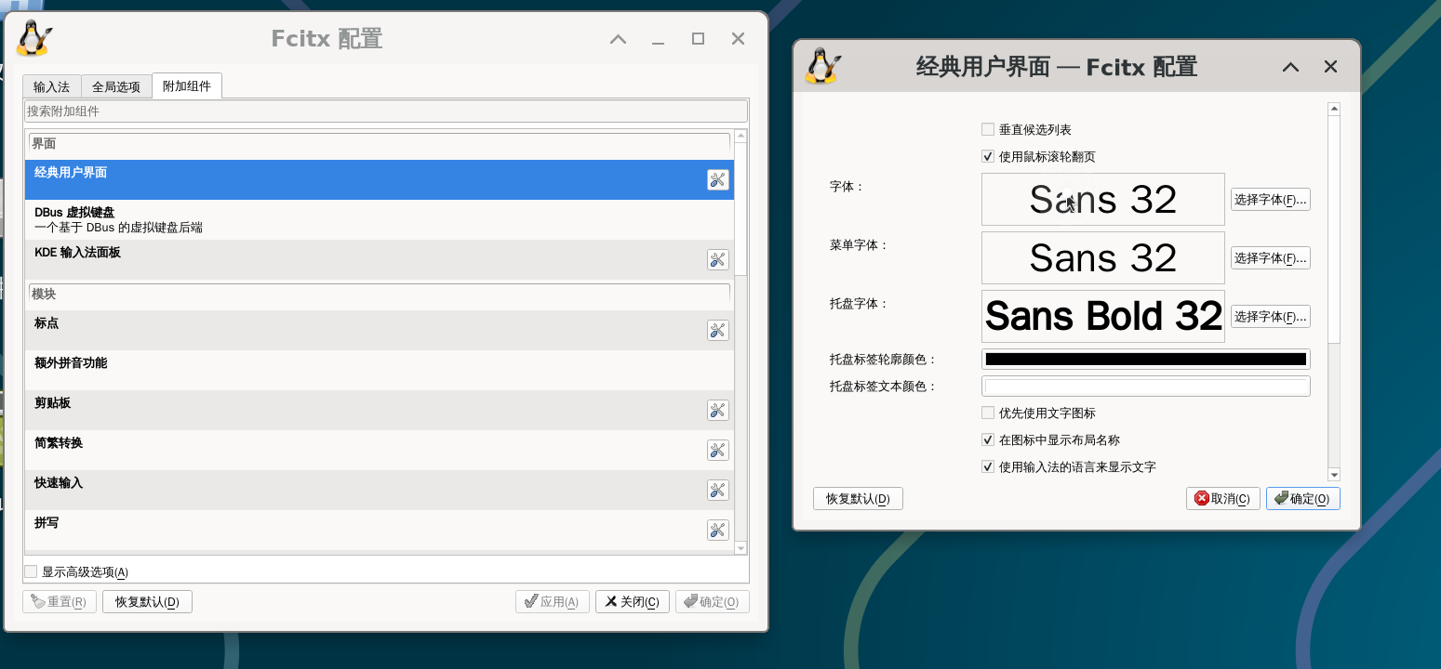Click the Sans Bold 32 托盘字体 preview

pyautogui.click(x=1102, y=316)
